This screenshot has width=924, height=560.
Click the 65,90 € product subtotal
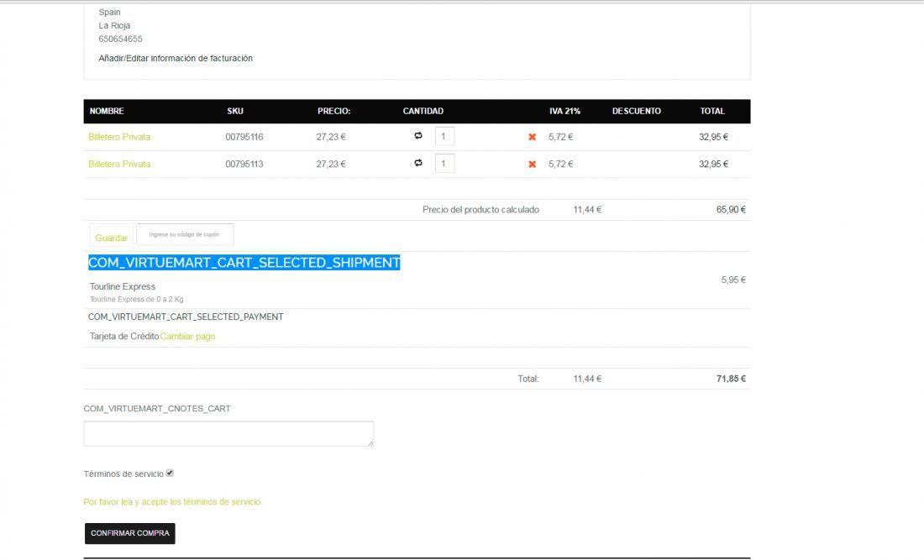click(x=731, y=210)
